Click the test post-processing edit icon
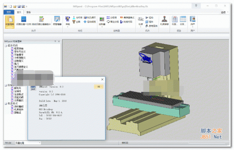The width and height of the screenshot is (234, 150). 41,19
